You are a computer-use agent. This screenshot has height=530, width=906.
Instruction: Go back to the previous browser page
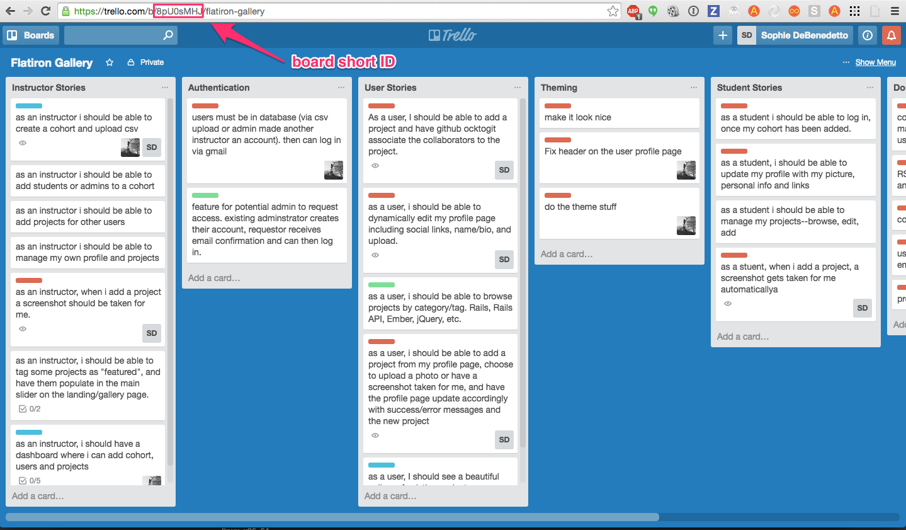pyautogui.click(x=10, y=11)
